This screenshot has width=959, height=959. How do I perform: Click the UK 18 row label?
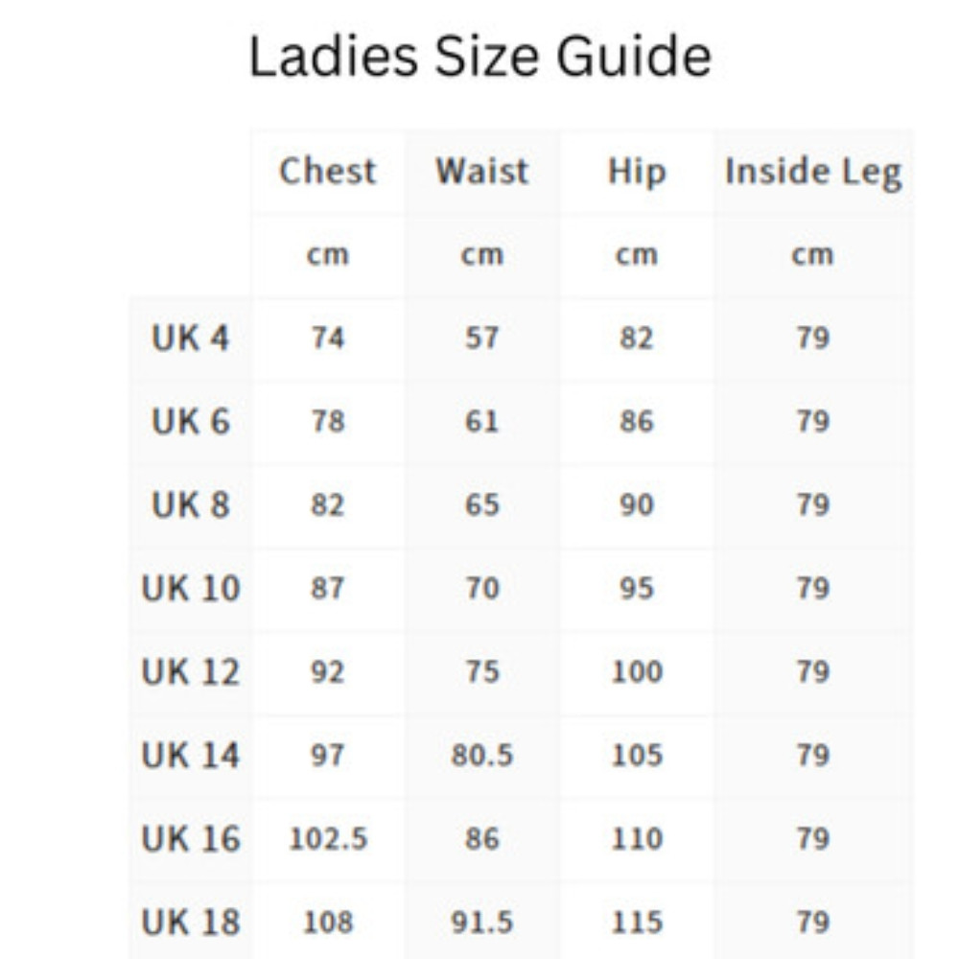(190, 923)
